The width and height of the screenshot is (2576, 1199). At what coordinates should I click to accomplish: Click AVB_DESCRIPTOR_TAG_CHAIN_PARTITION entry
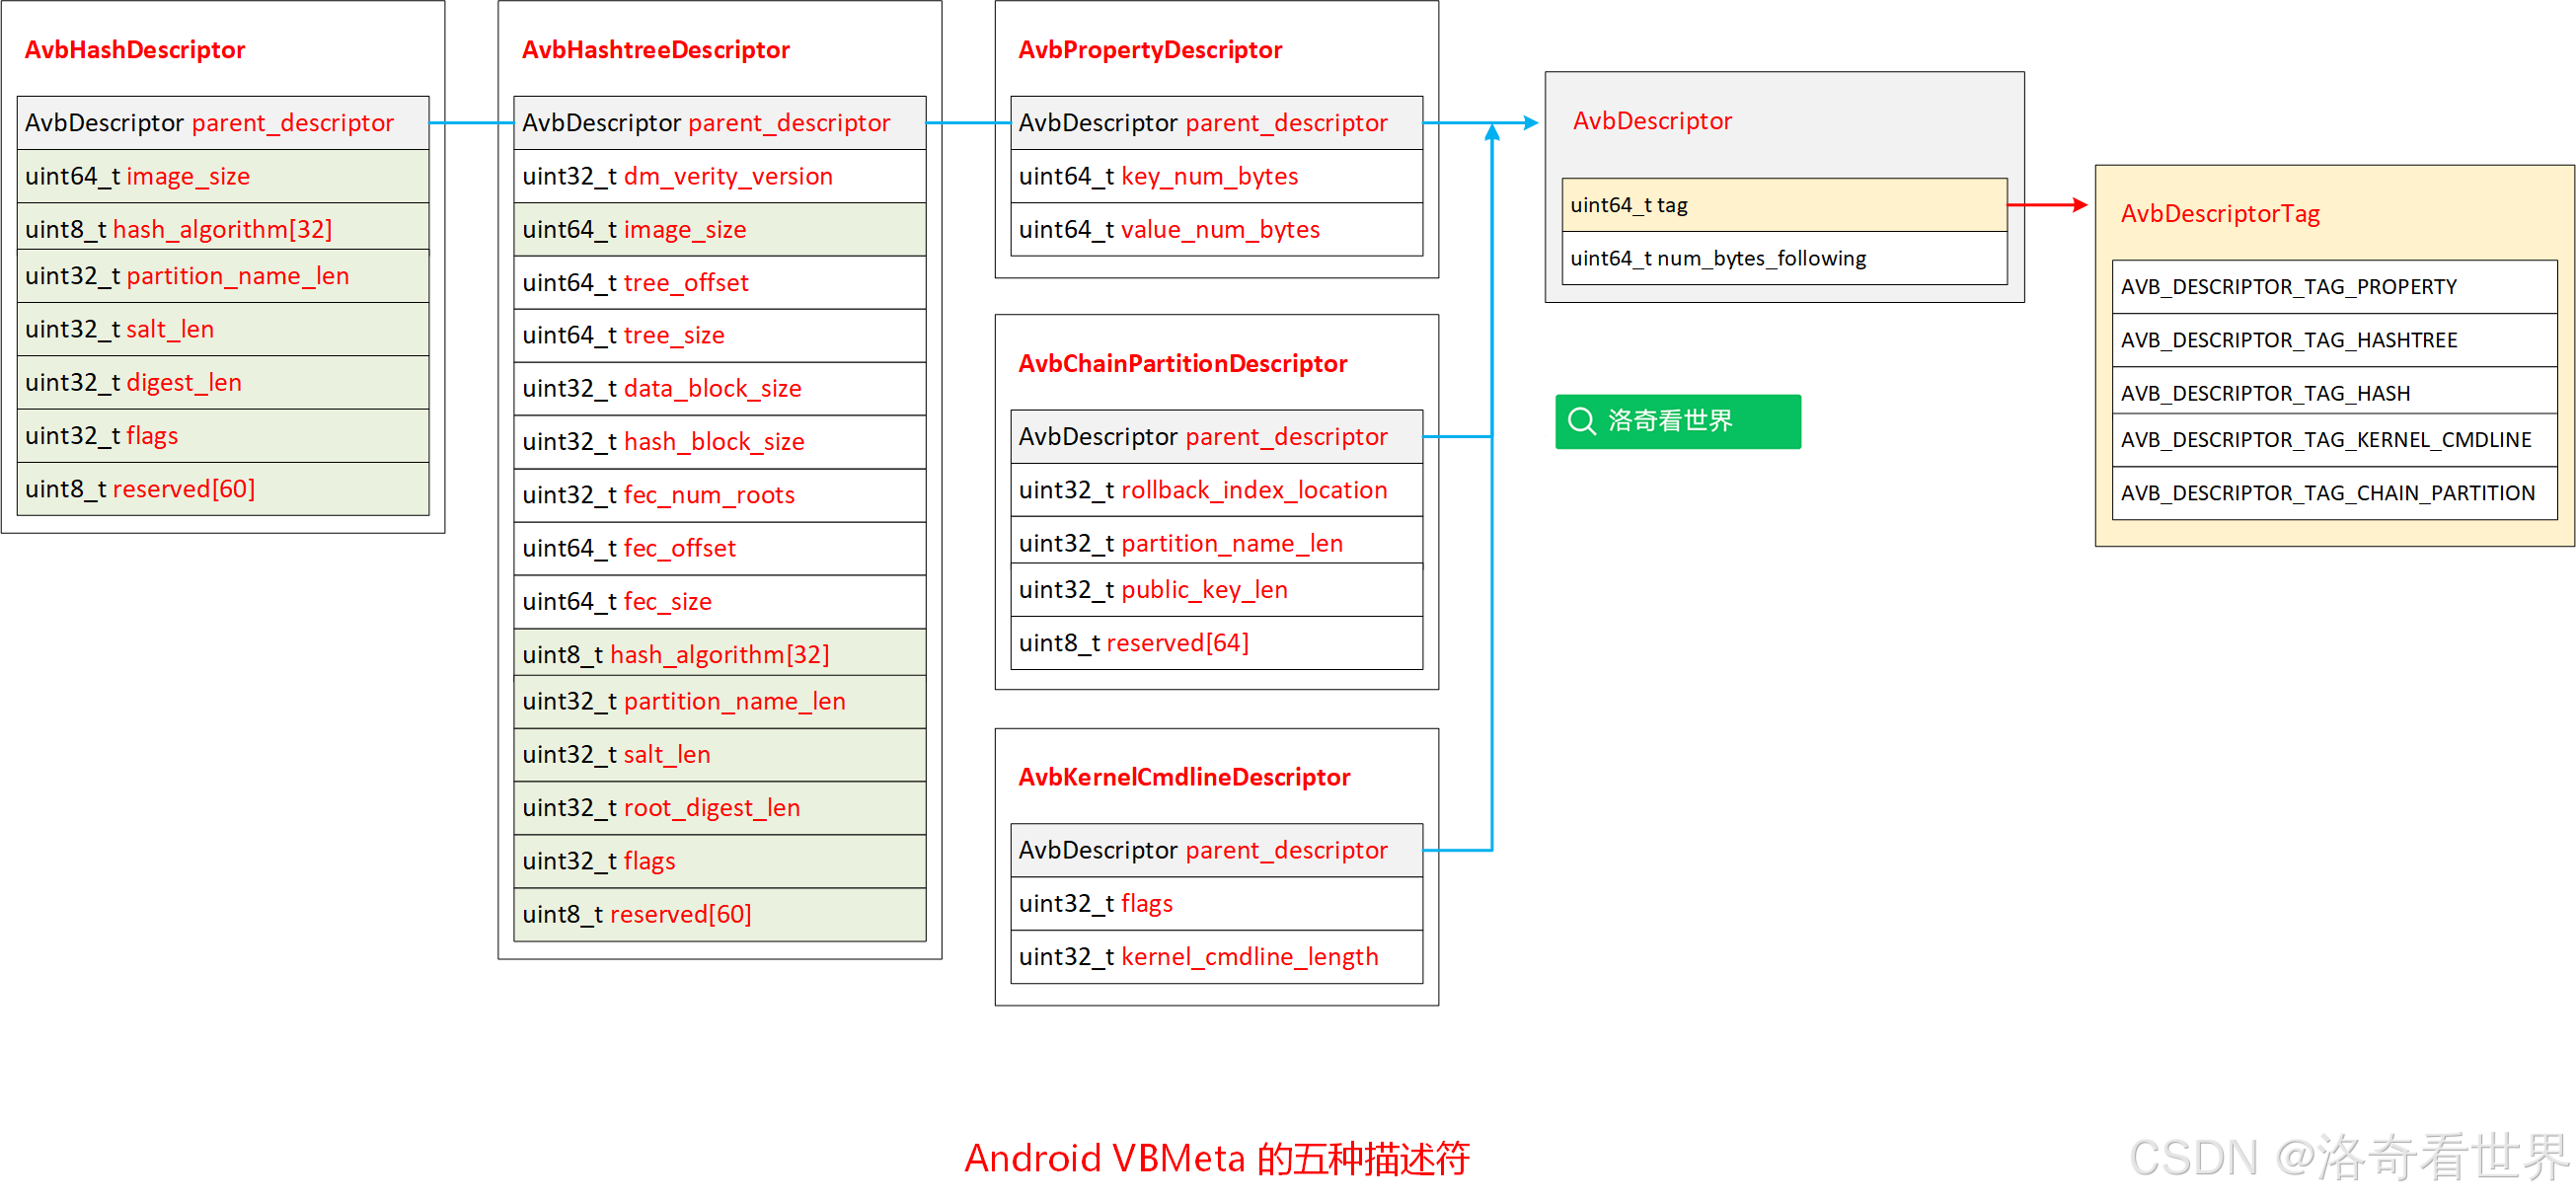pyautogui.click(x=2327, y=492)
